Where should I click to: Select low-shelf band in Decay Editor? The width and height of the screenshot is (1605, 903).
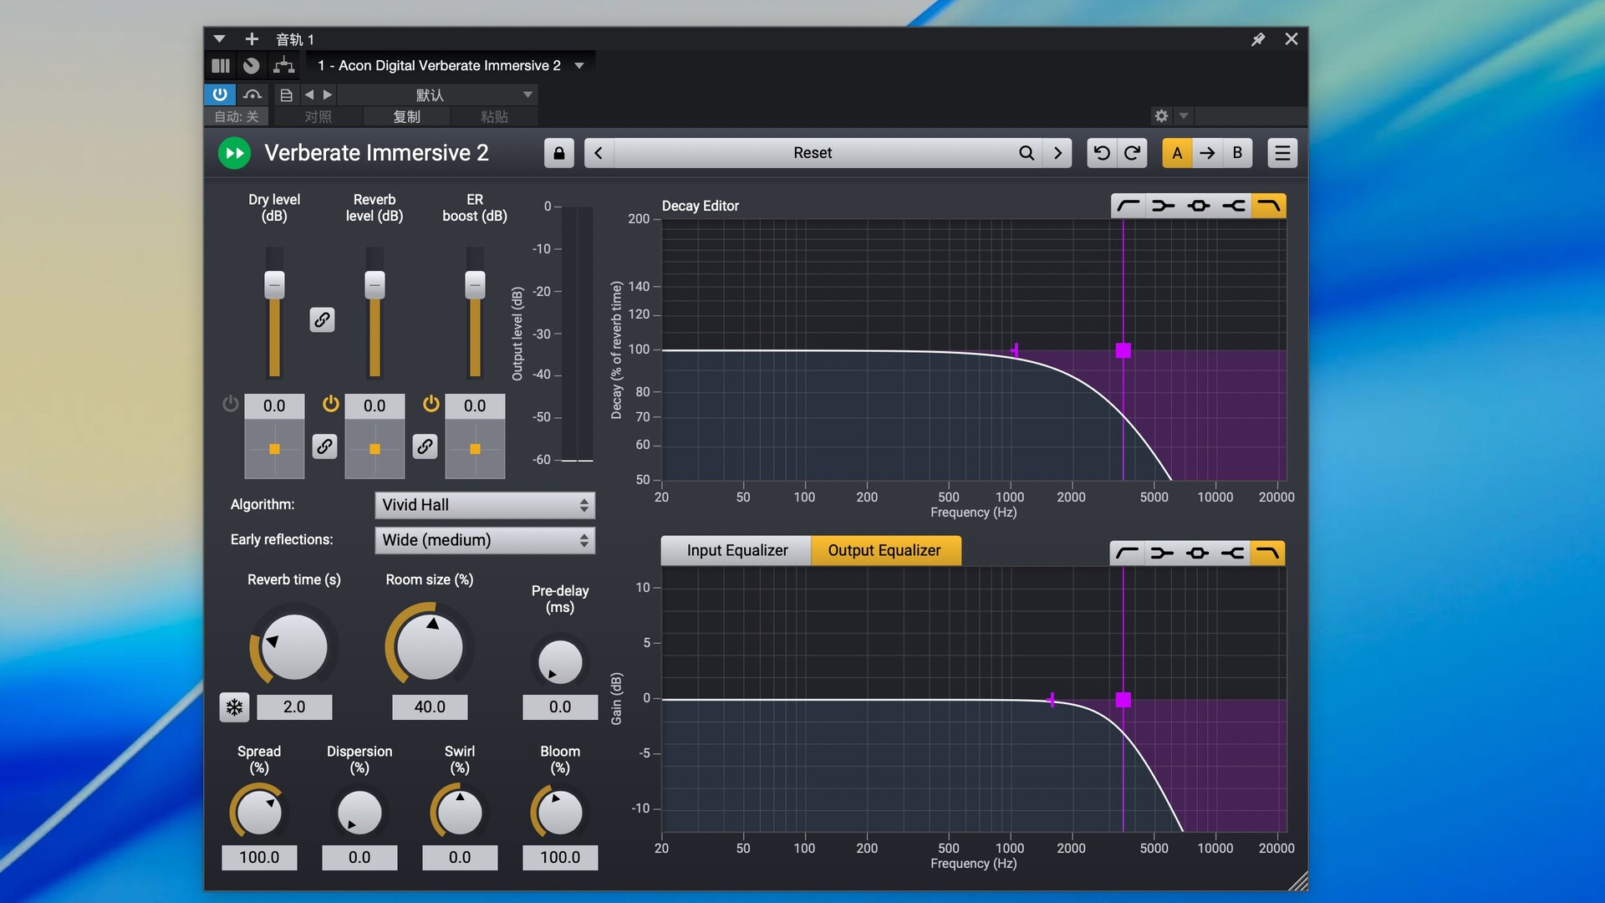pos(1164,206)
